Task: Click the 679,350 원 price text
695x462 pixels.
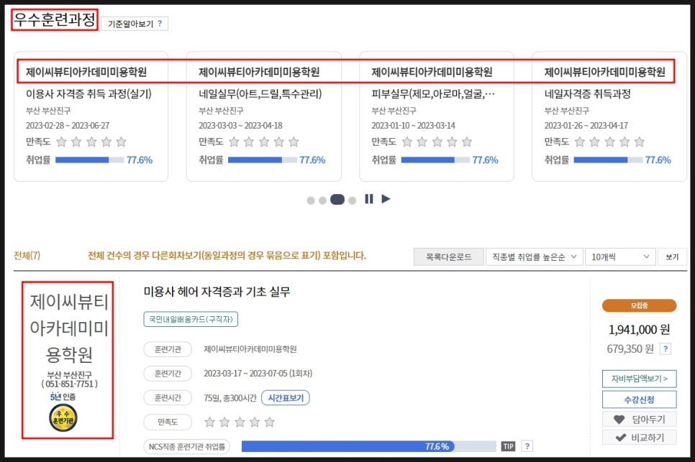Action: 630,348
